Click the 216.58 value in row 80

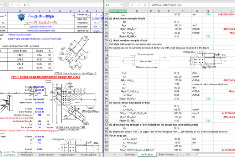click(x=178, y=150)
